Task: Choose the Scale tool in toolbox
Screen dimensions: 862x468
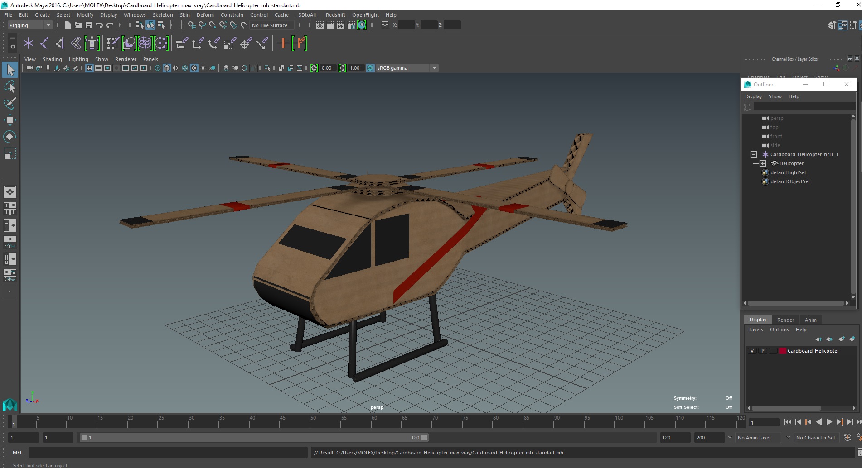Action: pos(10,153)
